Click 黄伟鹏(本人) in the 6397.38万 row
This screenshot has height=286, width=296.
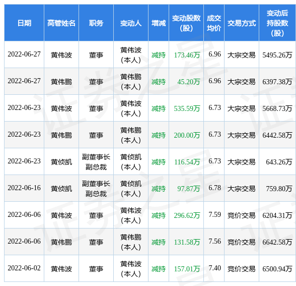coord(131,82)
